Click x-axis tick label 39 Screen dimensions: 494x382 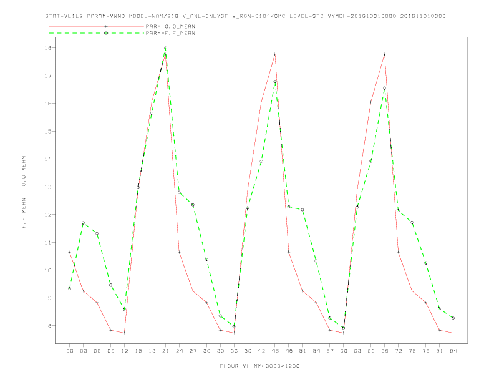pyautogui.click(x=248, y=351)
